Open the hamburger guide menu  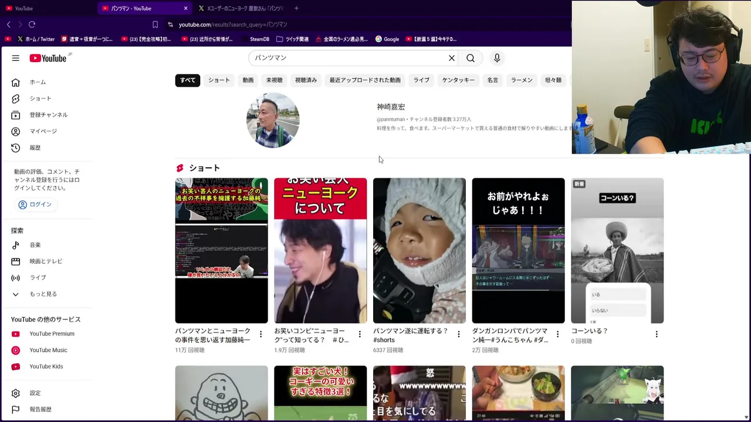click(16, 58)
